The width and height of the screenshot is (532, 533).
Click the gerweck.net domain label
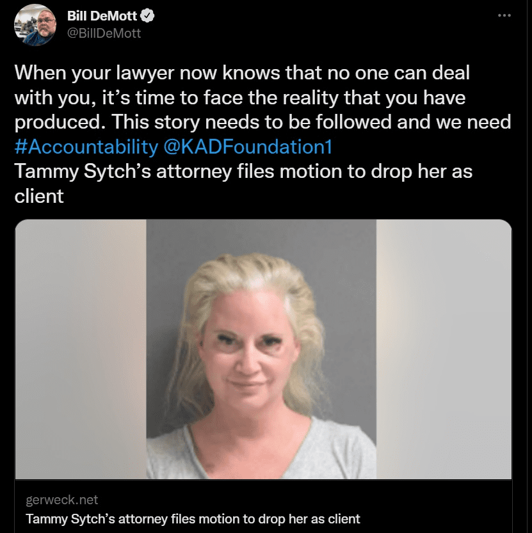[x=62, y=500]
